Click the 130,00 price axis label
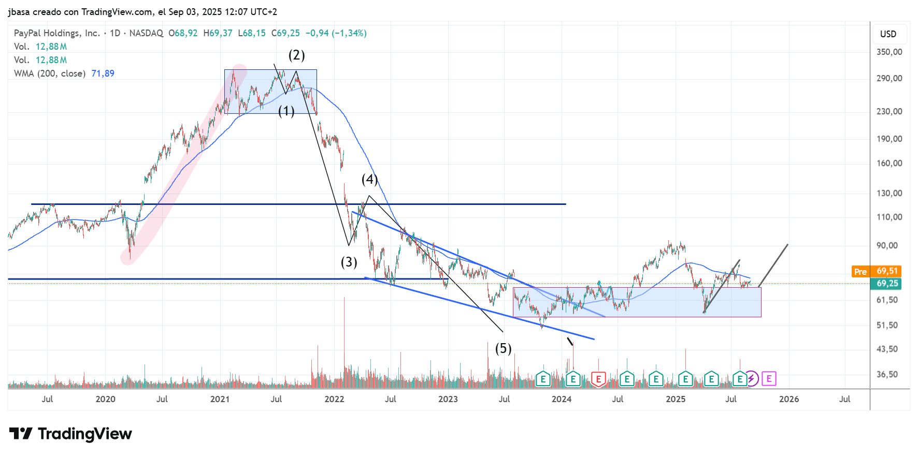Image resolution: width=918 pixels, height=457 pixels. [x=889, y=193]
